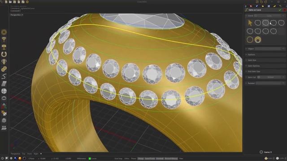Click the Millimeters units in status bar

[82, 159]
